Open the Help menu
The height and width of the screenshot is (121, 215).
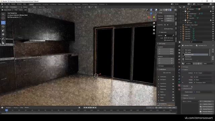tap(25, 4)
